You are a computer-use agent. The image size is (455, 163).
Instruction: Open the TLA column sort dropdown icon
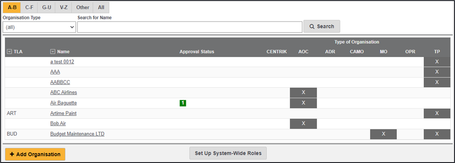click(x=9, y=52)
